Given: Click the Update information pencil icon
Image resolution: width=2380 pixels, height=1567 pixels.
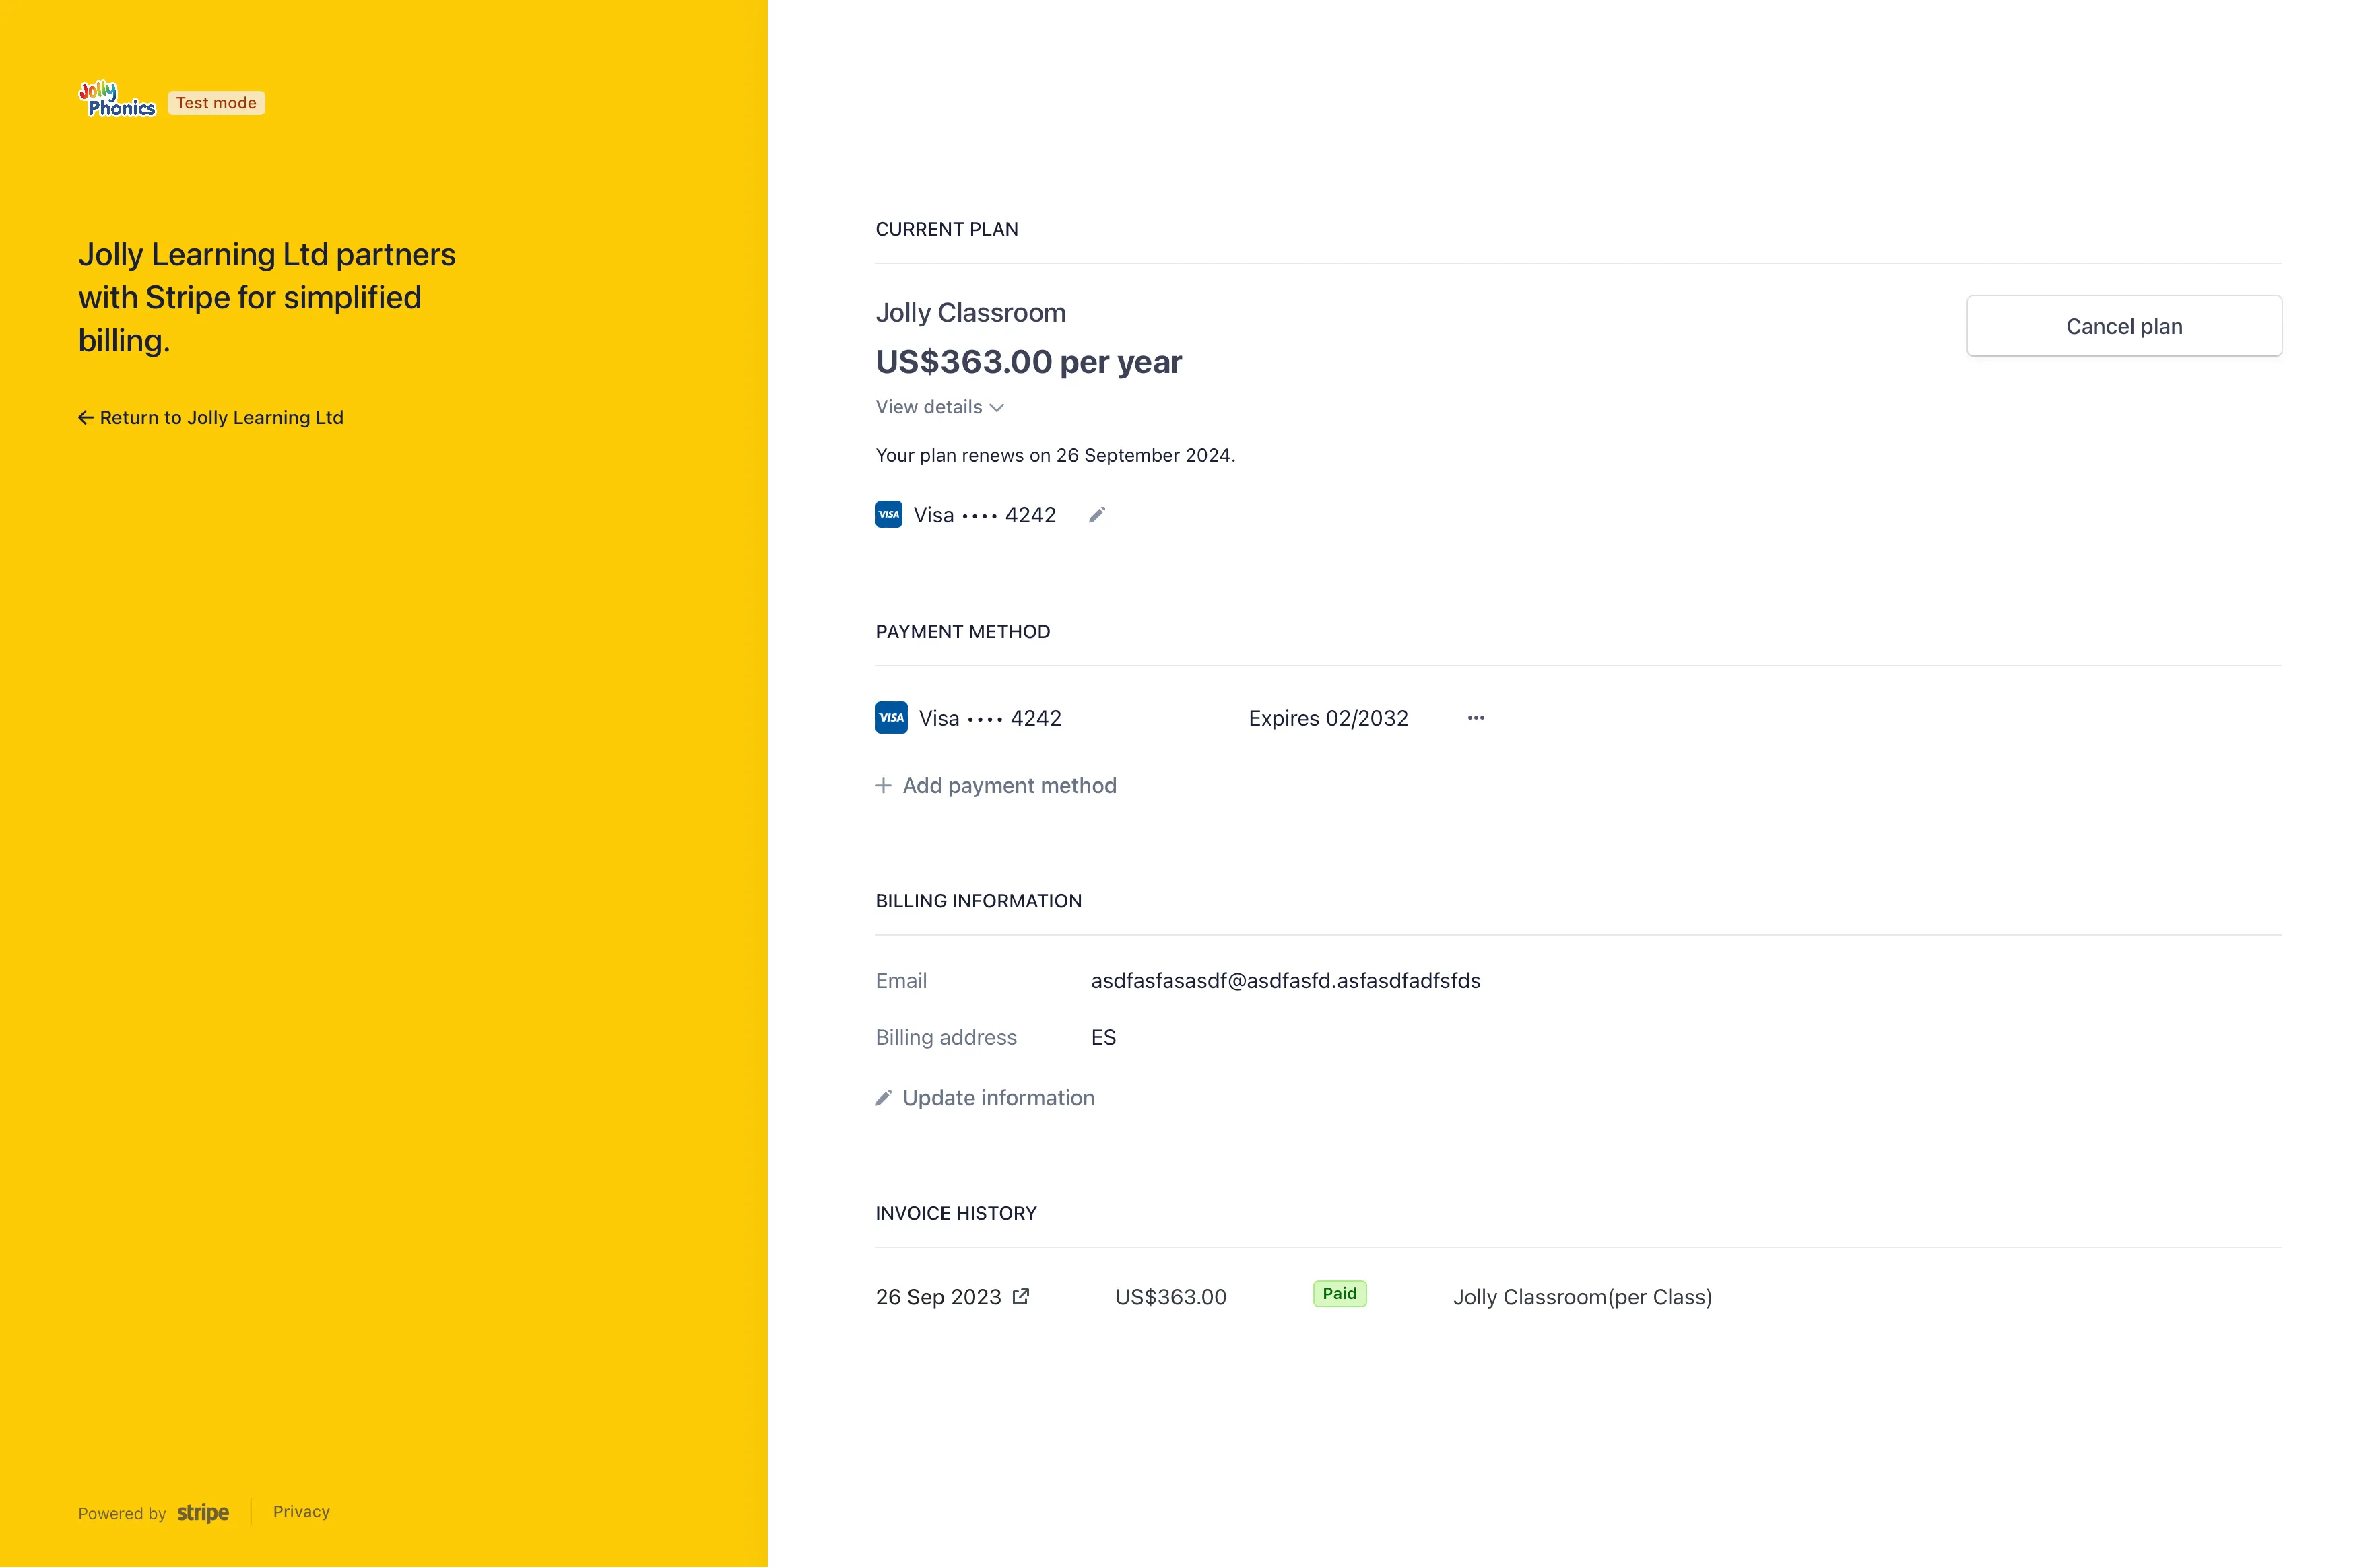Looking at the screenshot, I should [883, 1097].
